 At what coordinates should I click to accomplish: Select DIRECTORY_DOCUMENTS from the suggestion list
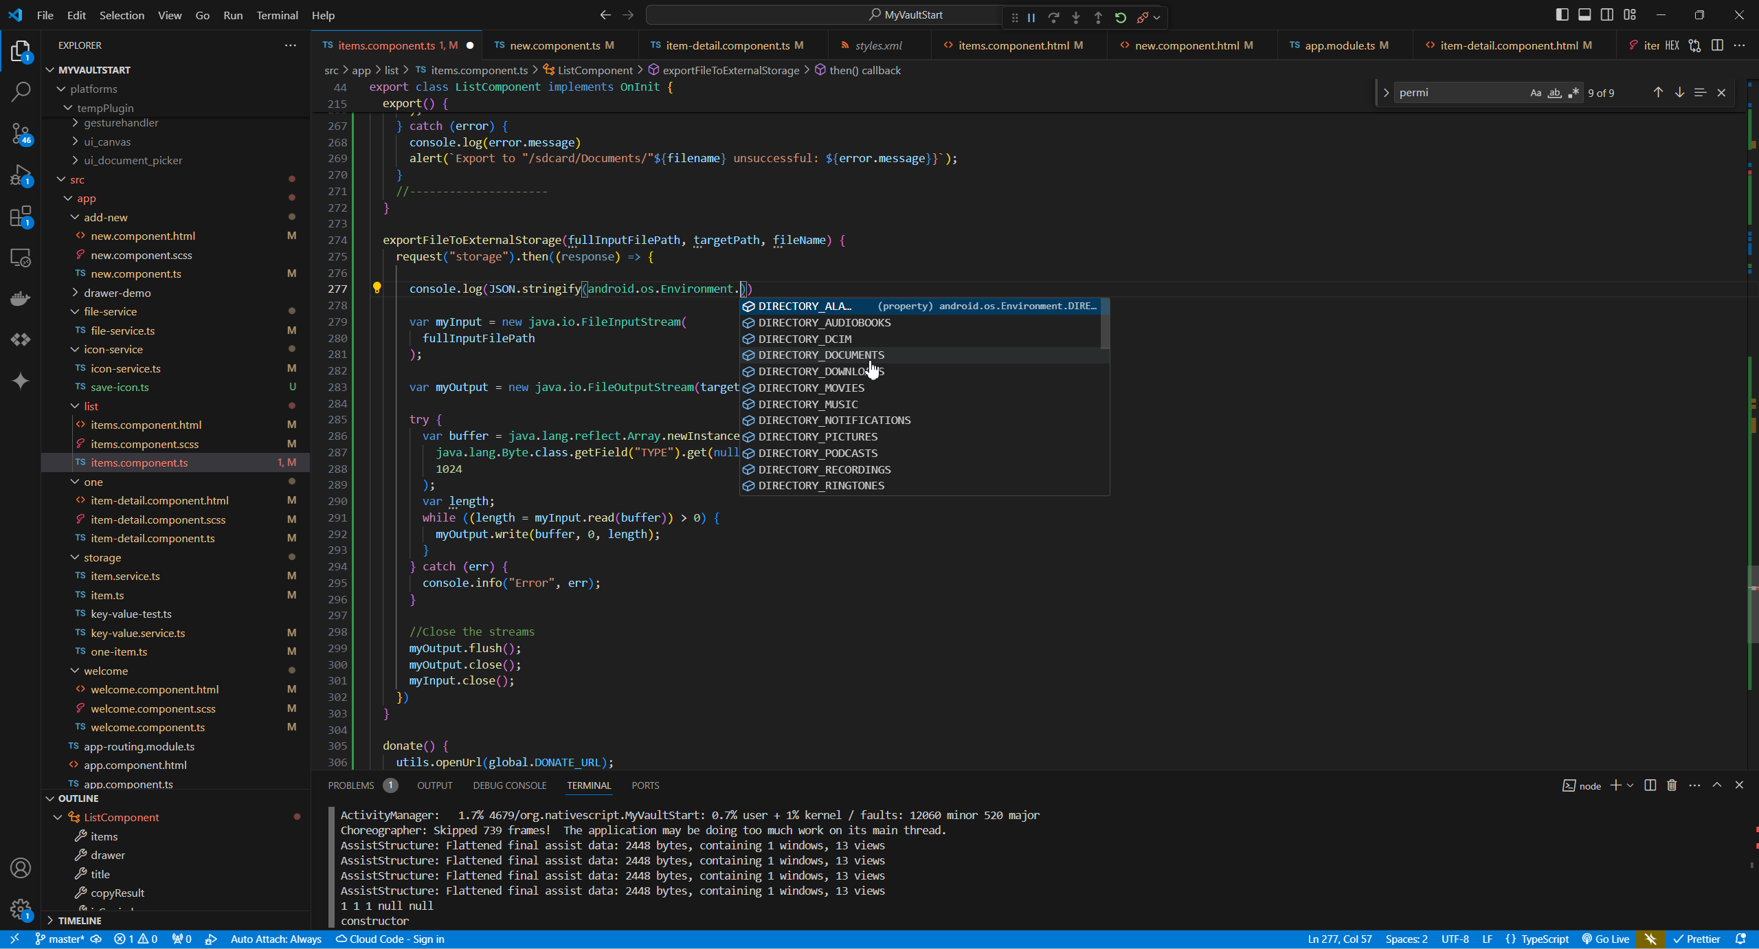820,355
